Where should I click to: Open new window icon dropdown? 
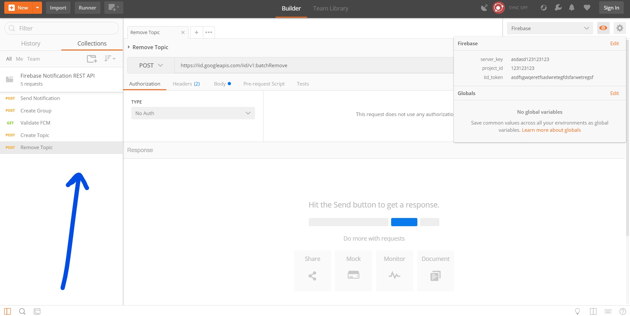click(x=114, y=8)
